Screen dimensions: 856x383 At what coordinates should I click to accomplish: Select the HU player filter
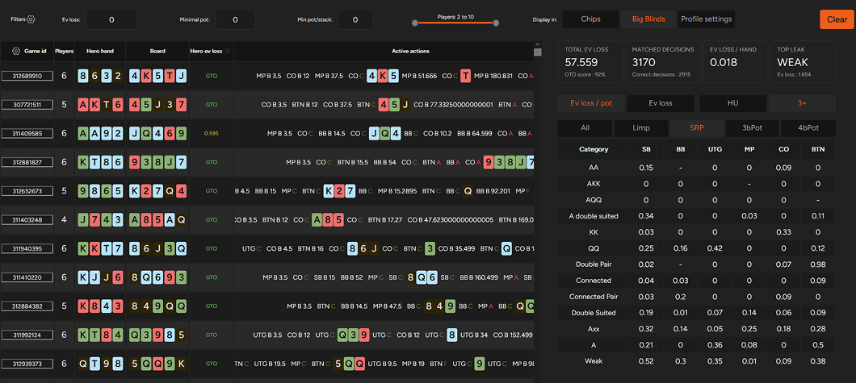(731, 103)
